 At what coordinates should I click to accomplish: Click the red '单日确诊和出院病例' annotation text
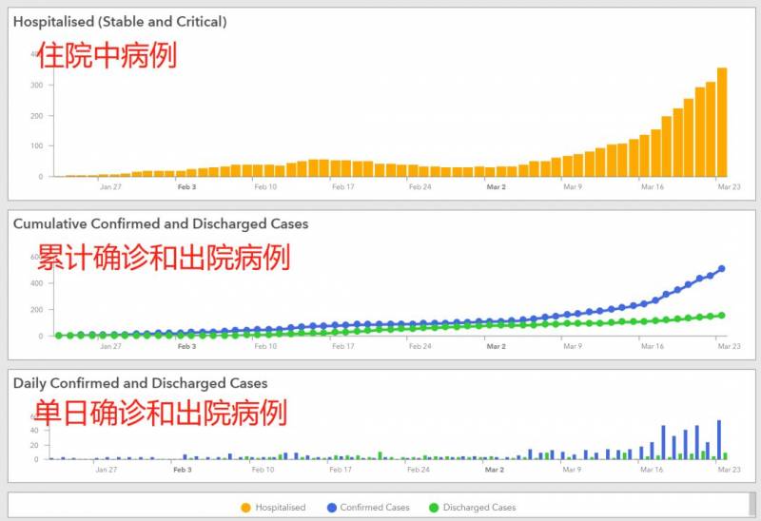coord(160,413)
